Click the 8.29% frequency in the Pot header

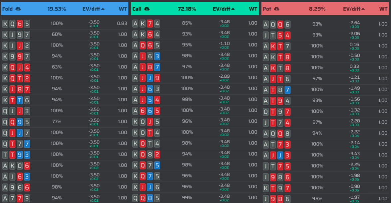point(317,9)
